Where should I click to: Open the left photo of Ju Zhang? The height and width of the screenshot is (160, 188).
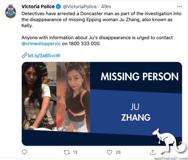[x=39, y=96]
